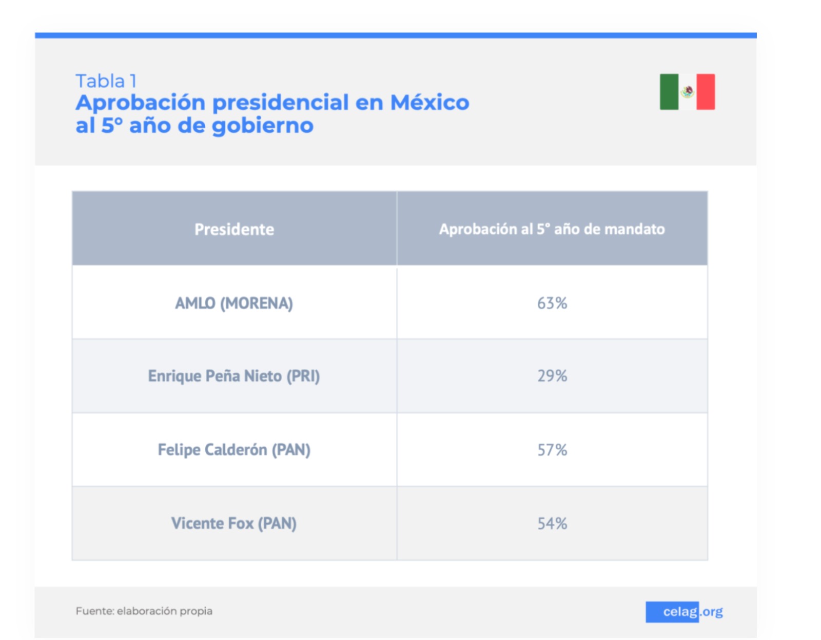Click the Mexican flag icon
821x640 pixels.
point(687,92)
